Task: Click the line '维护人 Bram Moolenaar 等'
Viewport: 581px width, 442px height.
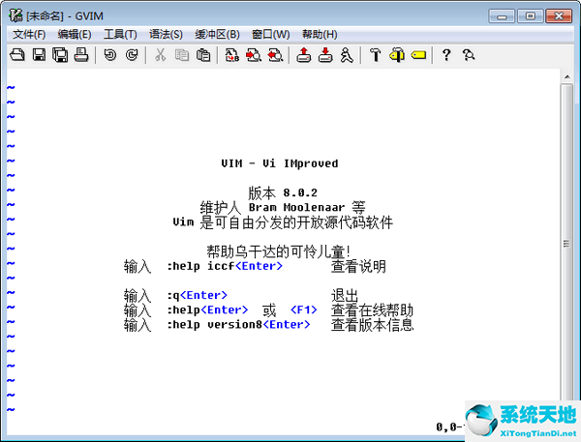Action: [283, 207]
